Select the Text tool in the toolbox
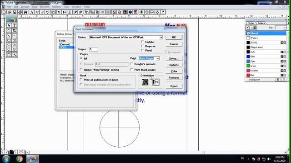Screen dimensions: 291x163 [x=14, y=25]
